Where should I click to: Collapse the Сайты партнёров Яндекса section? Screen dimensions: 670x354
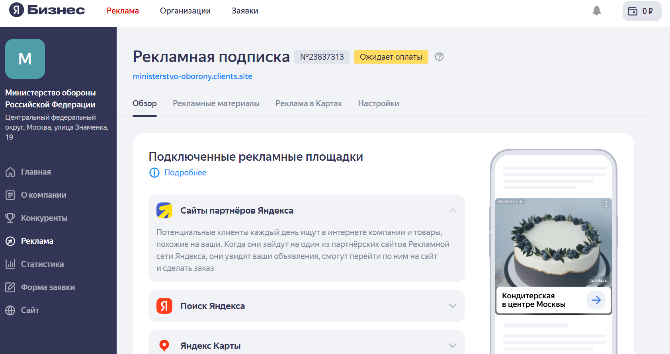[453, 210]
